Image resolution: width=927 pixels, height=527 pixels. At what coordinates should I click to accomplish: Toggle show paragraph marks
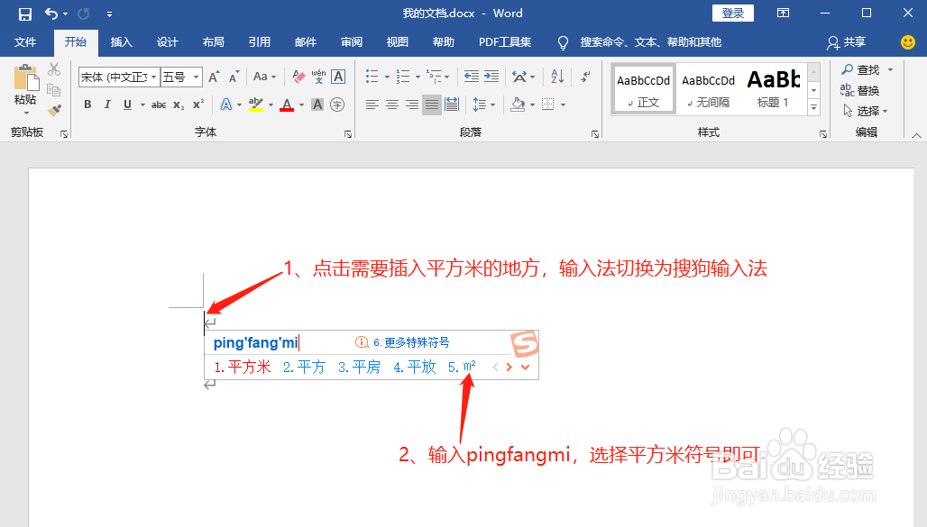point(585,77)
